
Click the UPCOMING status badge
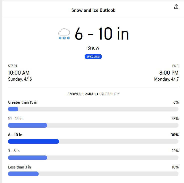coord(93,57)
